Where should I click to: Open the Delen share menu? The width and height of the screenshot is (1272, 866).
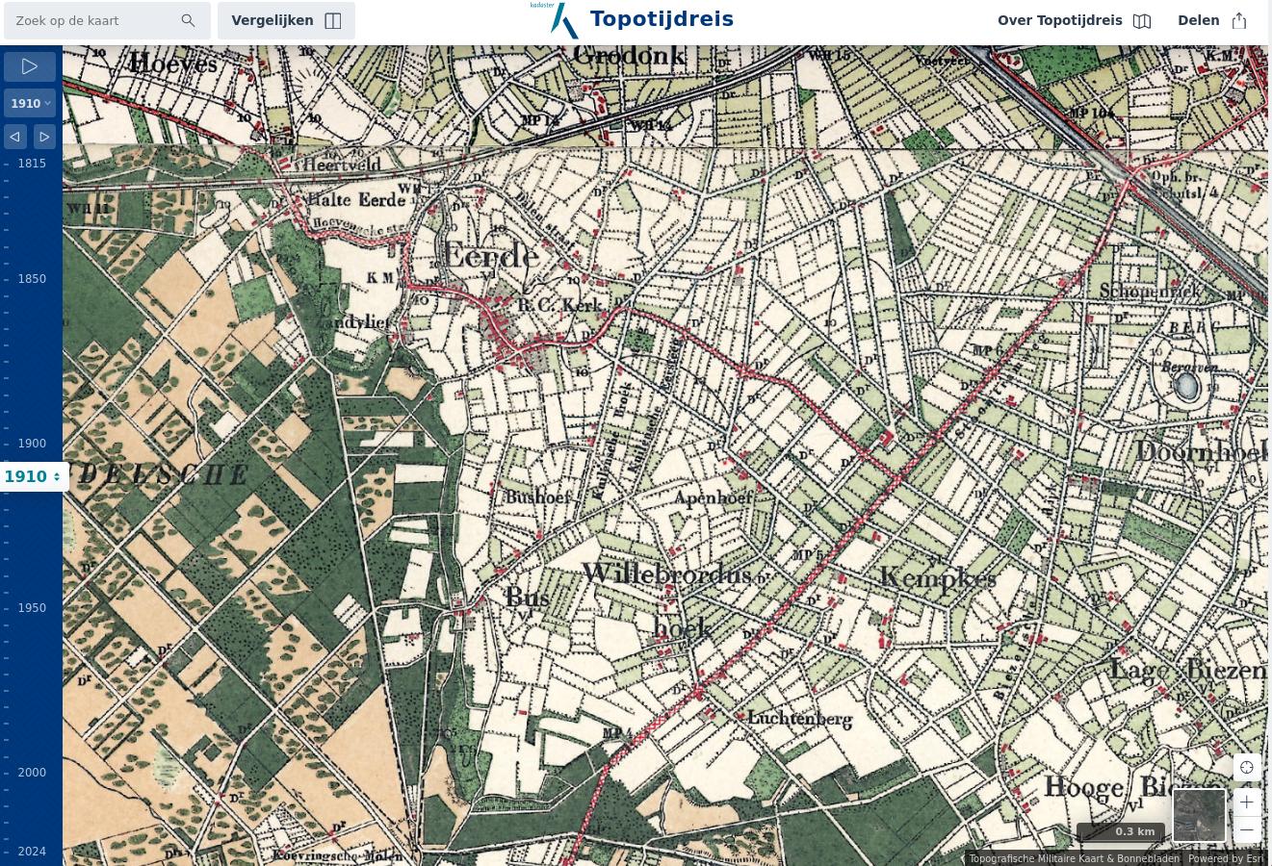click(1212, 20)
